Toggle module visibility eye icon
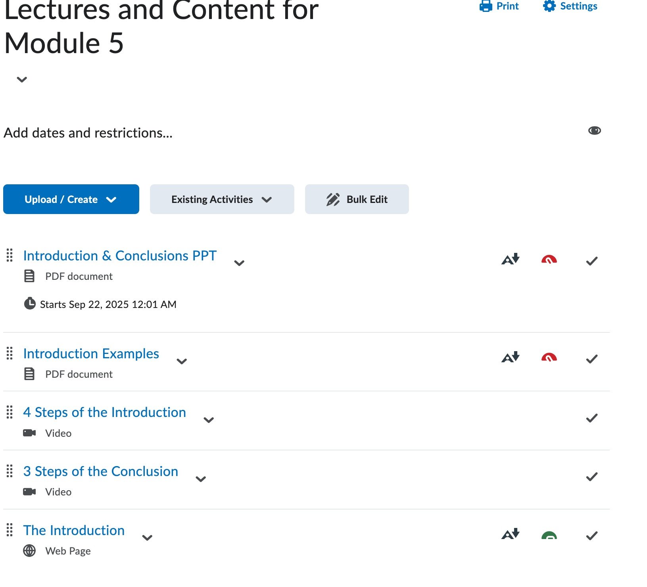647x587 pixels. (595, 130)
